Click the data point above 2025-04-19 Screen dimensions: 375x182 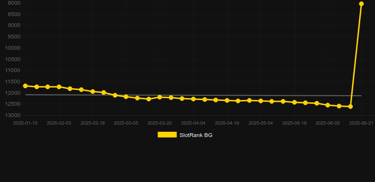[227, 100]
